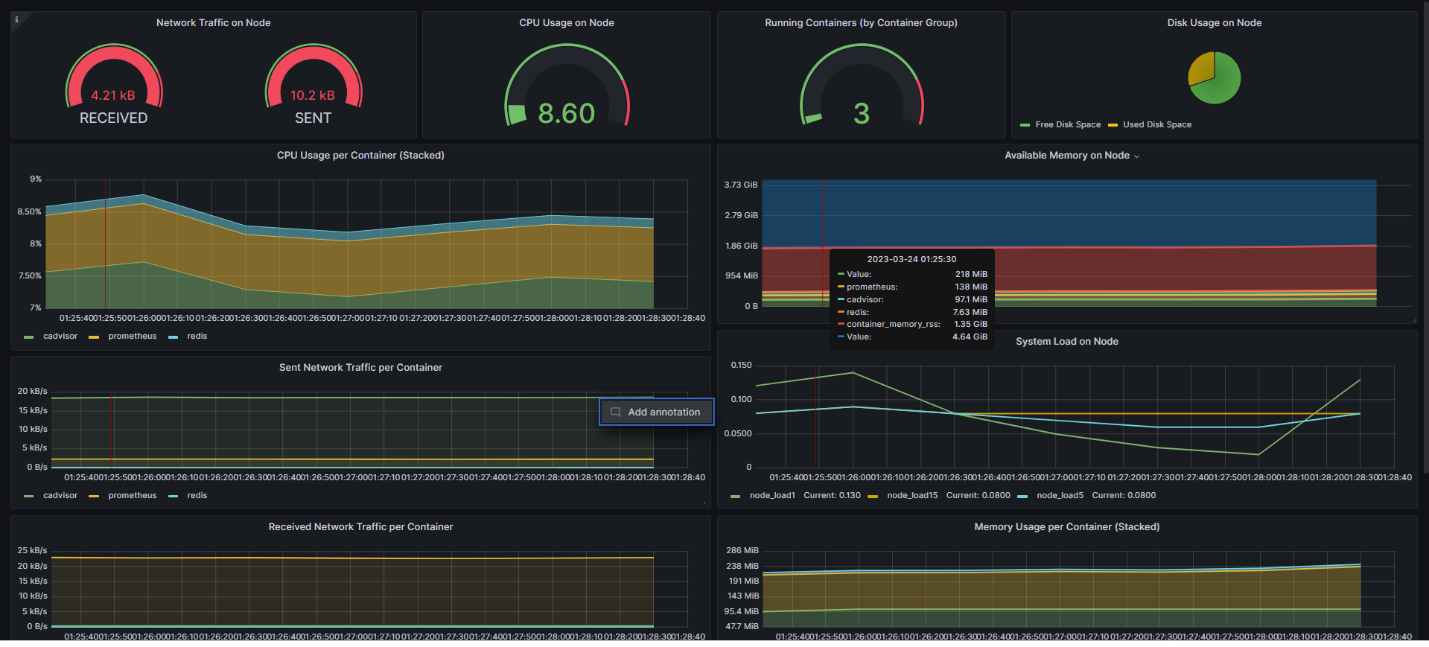Click the annotation comment icon in Add annotation

(x=615, y=412)
